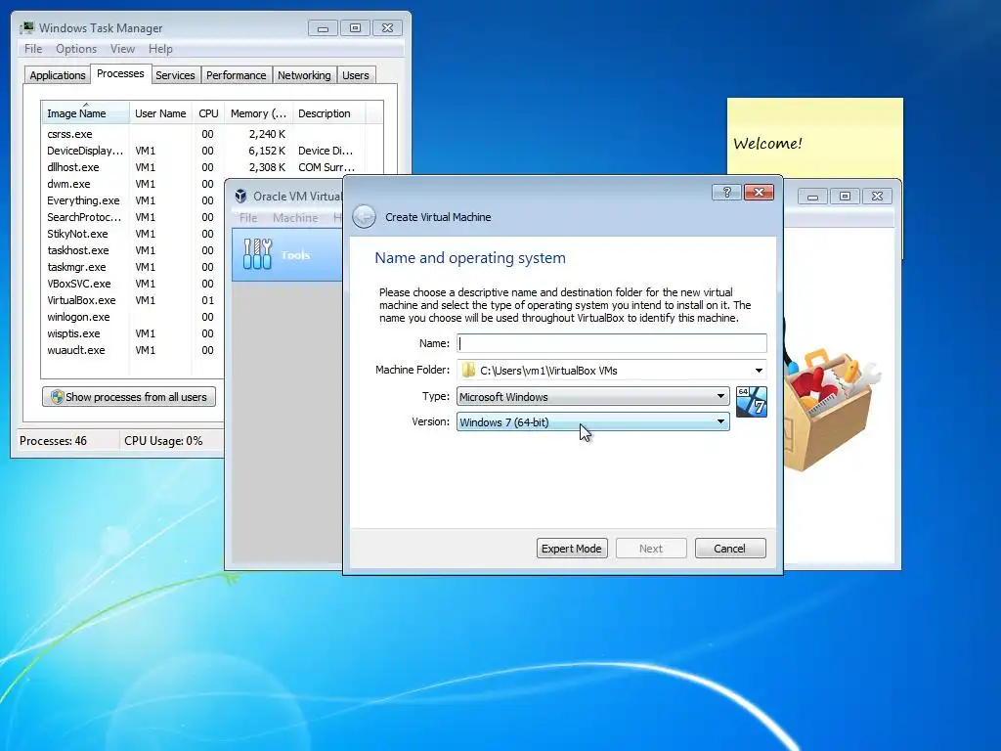Open the Options menu in Task Manager

point(76,49)
